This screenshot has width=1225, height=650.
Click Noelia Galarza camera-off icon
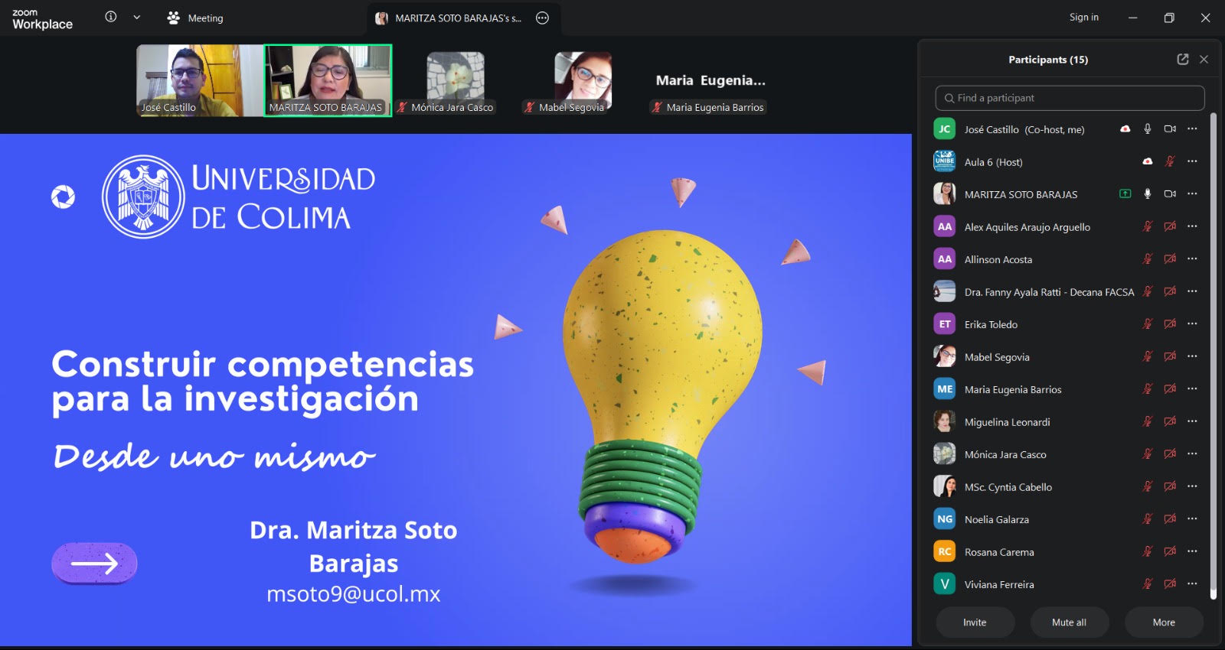click(1170, 519)
